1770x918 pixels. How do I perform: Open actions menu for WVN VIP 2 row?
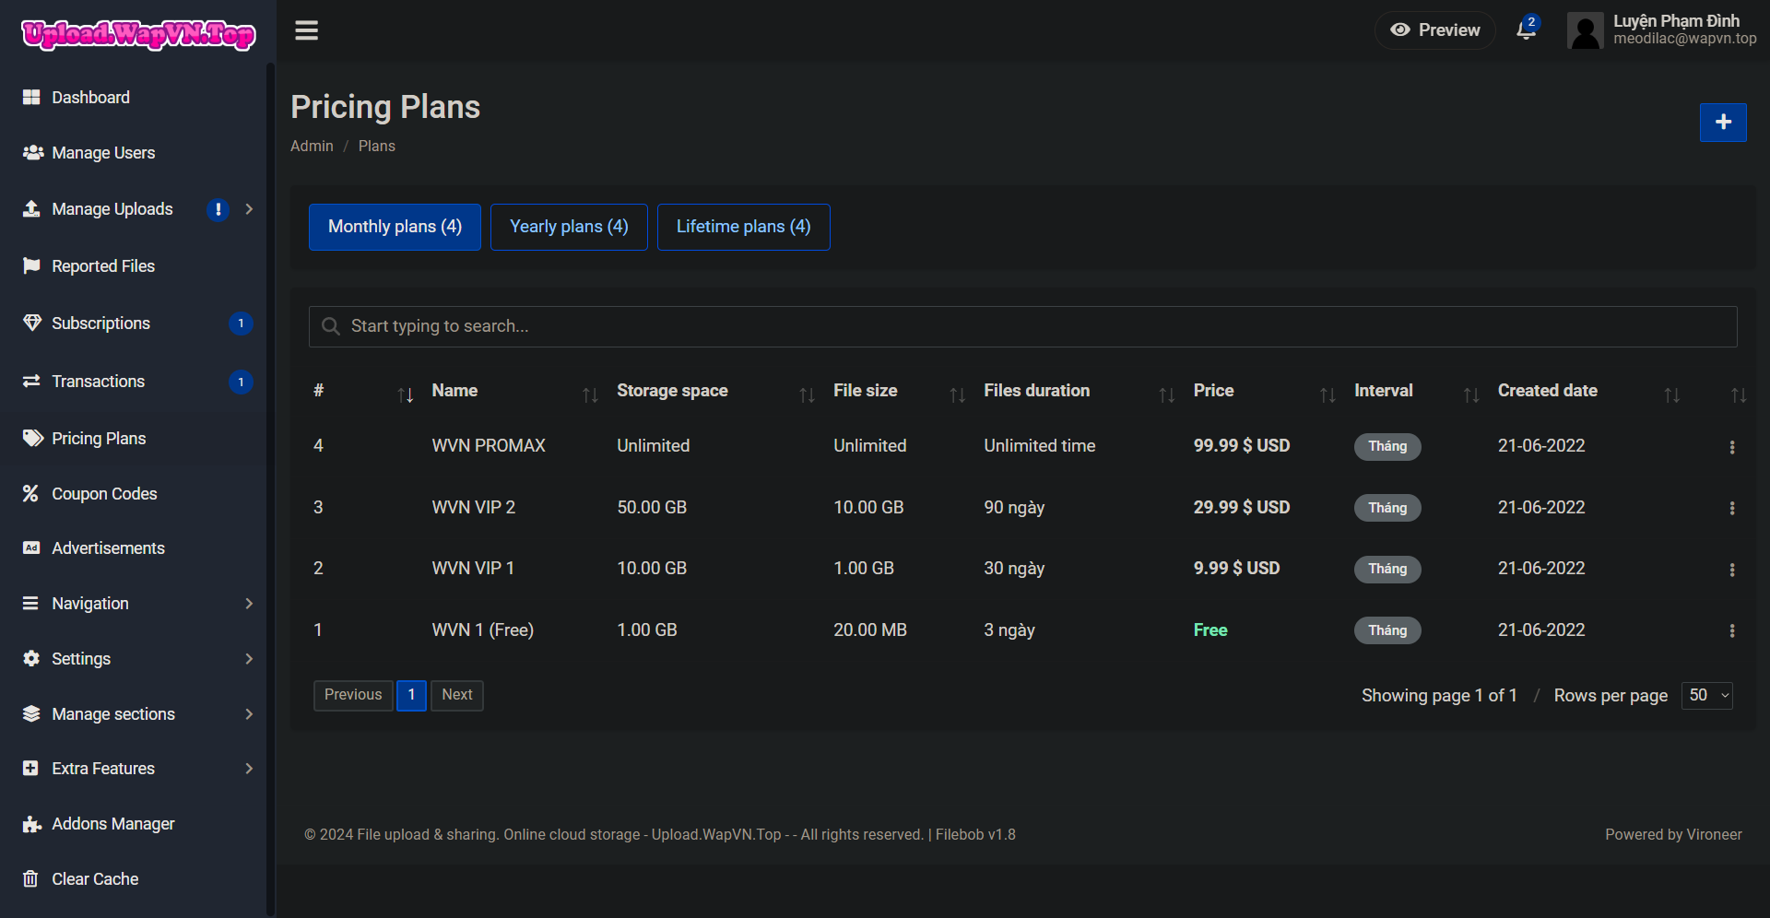(x=1732, y=509)
